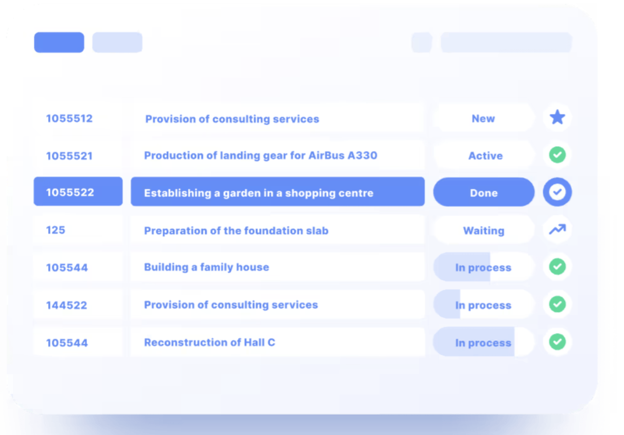The image size is (624, 435).
Task: Click the Waiting status badge
Action: pos(484,230)
